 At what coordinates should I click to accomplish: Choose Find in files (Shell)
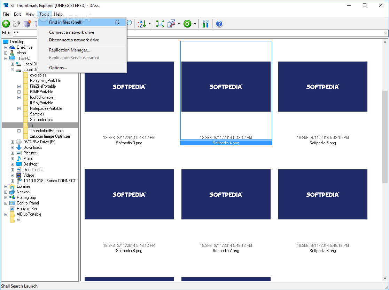pos(82,22)
